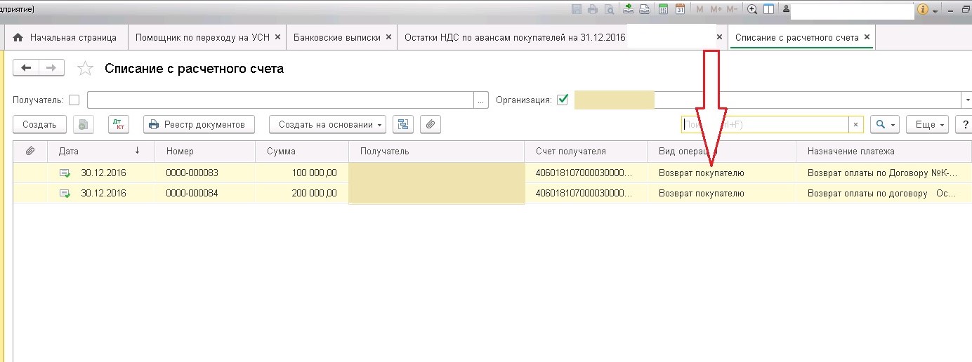Click the paperclip attachments button
The height and width of the screenshot is (362, 972).
point(431,124)
